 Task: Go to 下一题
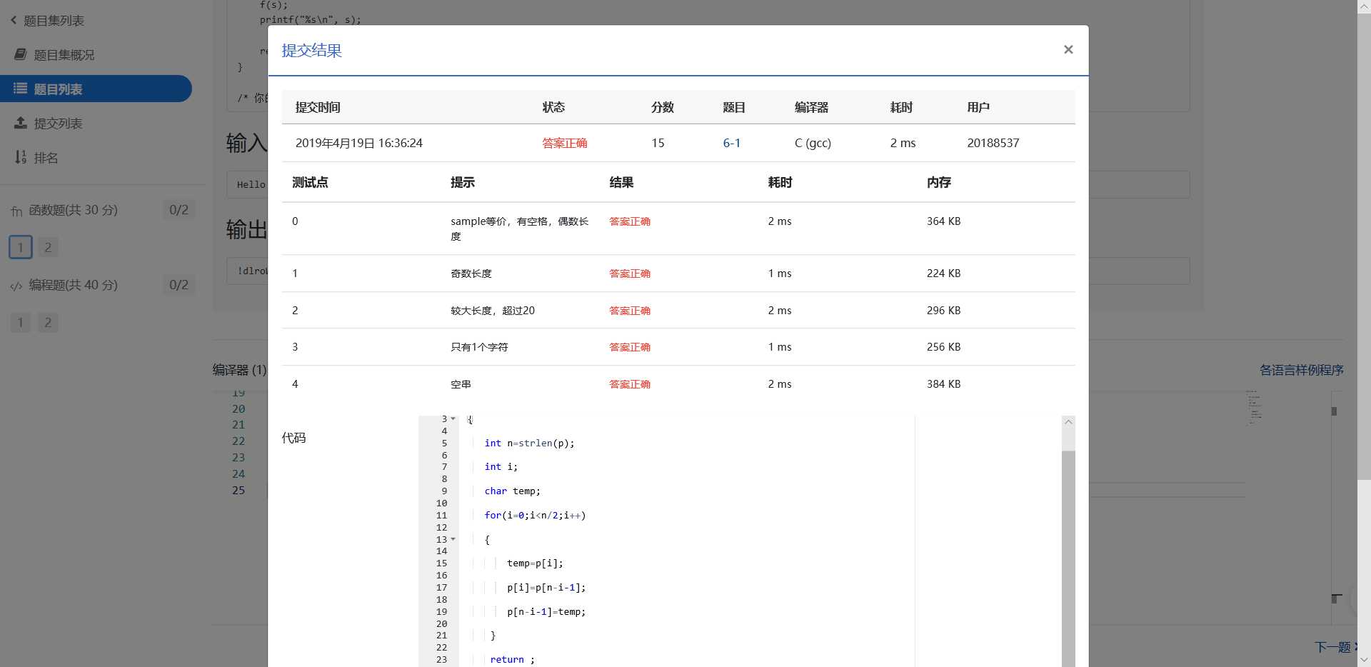[1334, 647]
